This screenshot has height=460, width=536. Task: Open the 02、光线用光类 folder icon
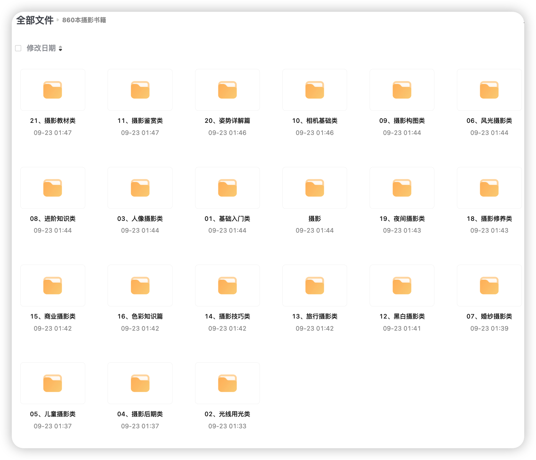[x=227, y=383]
